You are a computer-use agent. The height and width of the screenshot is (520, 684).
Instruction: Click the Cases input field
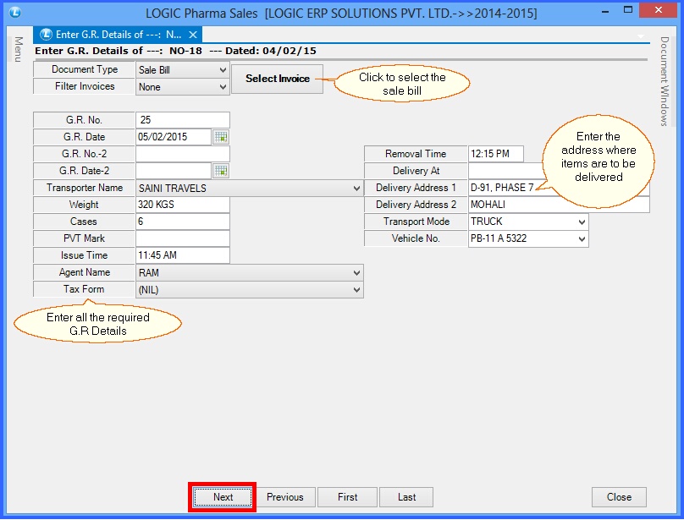point(183,222)
